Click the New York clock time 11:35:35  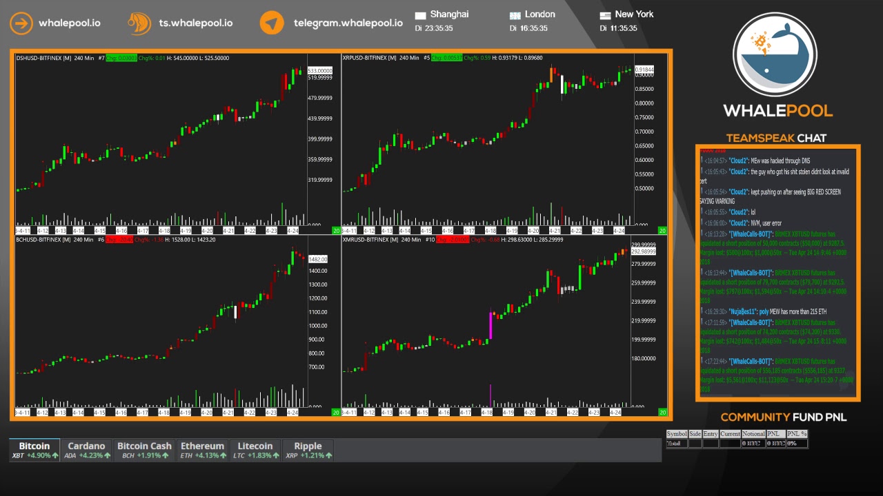point(623,28)
